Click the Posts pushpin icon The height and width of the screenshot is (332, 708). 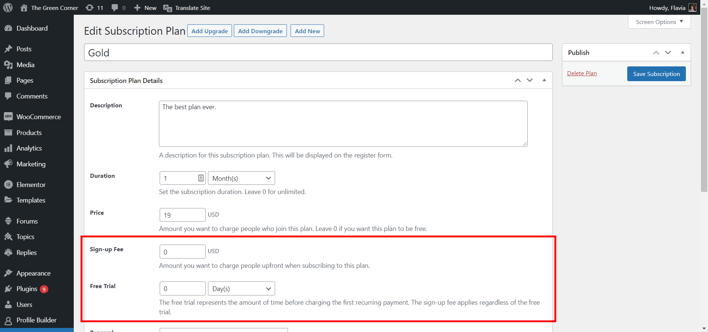pos(8,49)
